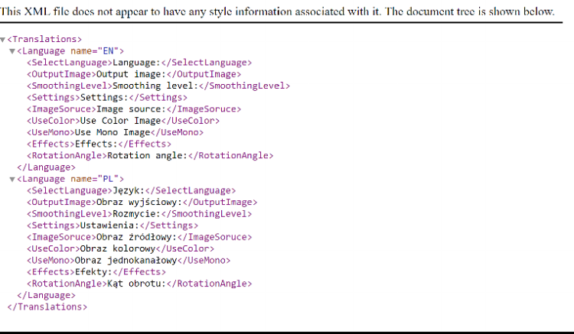Click the 'Rotation angle:' element line
574x334 pixels.
[149, 155]
